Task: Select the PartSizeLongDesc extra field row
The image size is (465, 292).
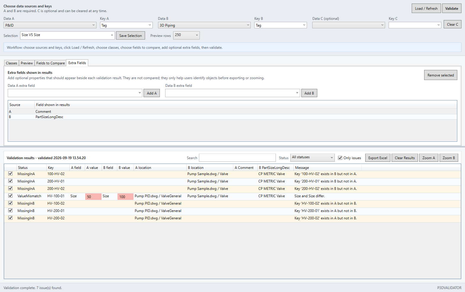Action: point(232,117)
